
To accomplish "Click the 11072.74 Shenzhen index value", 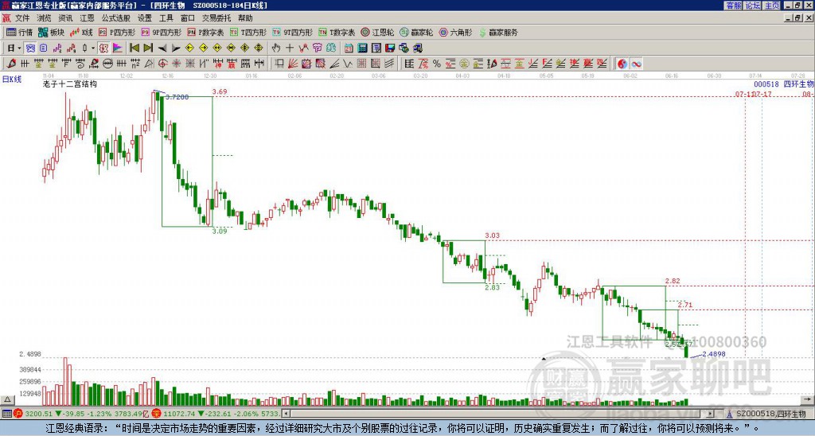I will 179,414.
